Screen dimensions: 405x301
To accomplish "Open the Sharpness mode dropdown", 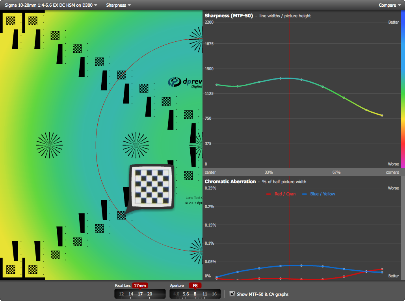I will coord(118,5).
